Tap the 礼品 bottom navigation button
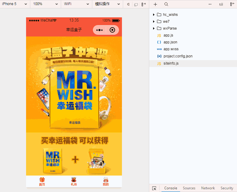237x192 pixels. click(x=74, y=182)
